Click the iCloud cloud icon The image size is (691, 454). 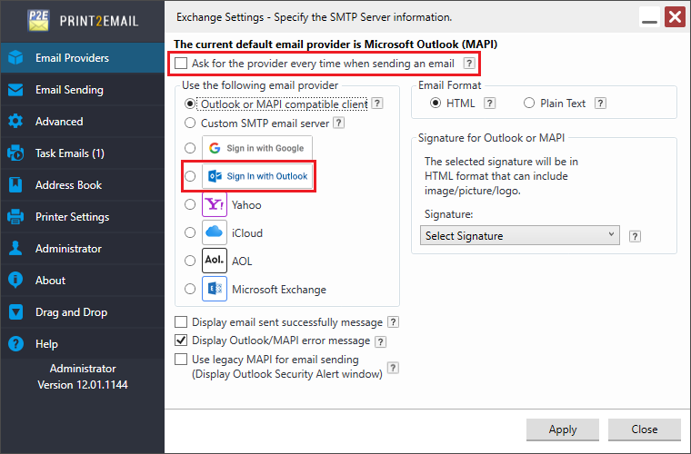pos(215,232)
